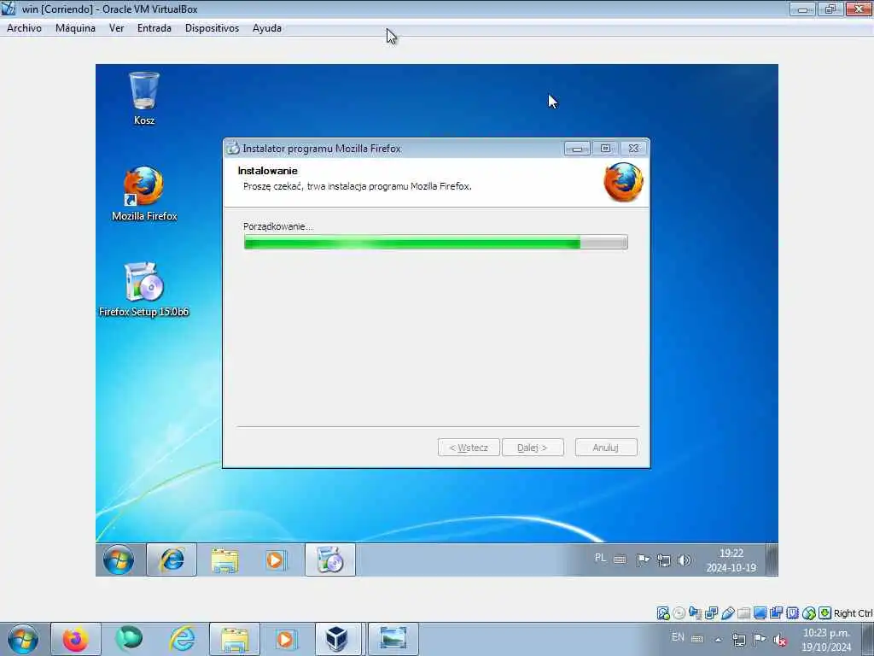Open Internet Explorer in the guest taskbar
Screen dimensions: 874x656
[172, 559]
